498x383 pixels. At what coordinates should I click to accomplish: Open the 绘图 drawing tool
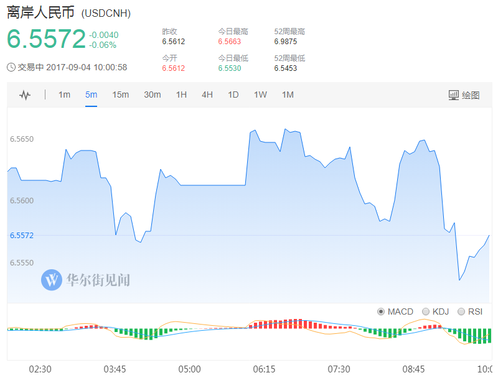464,95
